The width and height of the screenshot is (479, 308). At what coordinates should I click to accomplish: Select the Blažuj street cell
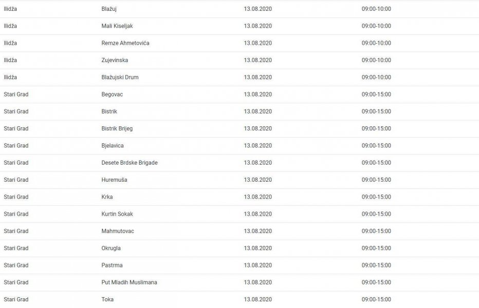[109, 9]
